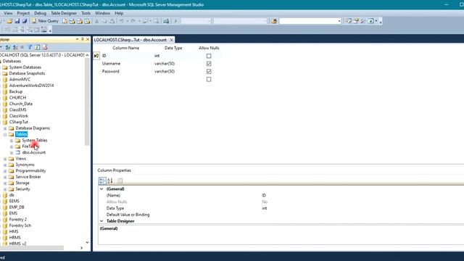Toggle Allow Nulls checkbox for ID column
464x261 pixels.
point(209,56)
